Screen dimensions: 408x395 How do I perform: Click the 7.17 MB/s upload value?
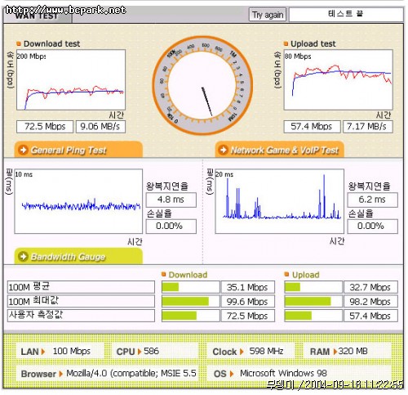(x=368, y=127)
